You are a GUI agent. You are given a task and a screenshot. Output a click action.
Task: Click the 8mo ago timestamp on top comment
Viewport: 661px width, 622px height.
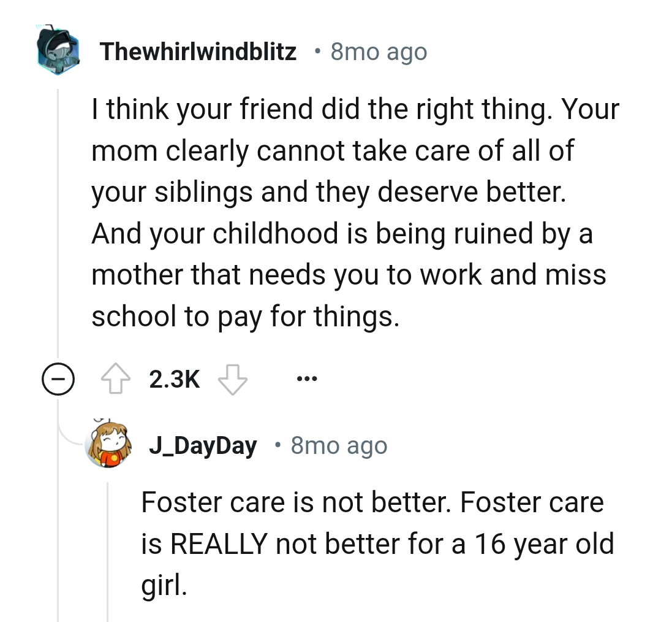click(379, 52)
